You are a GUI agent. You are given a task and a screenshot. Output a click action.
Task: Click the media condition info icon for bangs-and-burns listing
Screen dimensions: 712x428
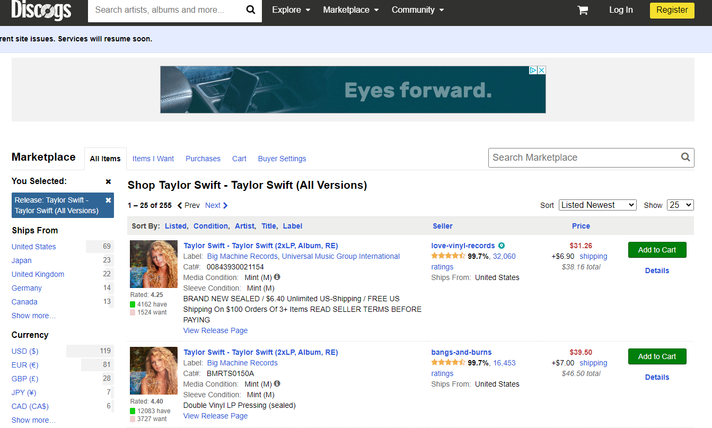(x=277, y=383)
